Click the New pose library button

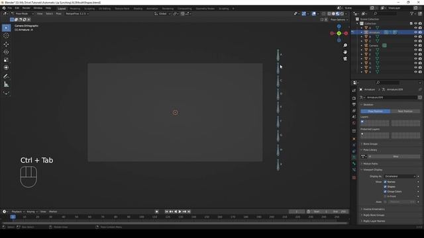click(396, 157)
